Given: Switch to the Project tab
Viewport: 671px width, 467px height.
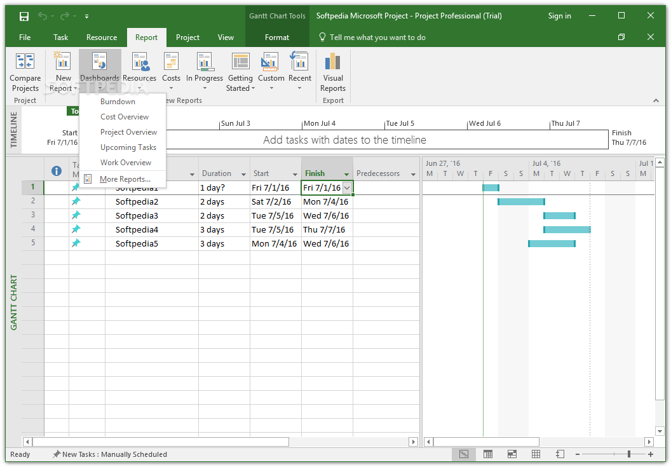Looking at the screenshot, I should [x=187, y=37].
